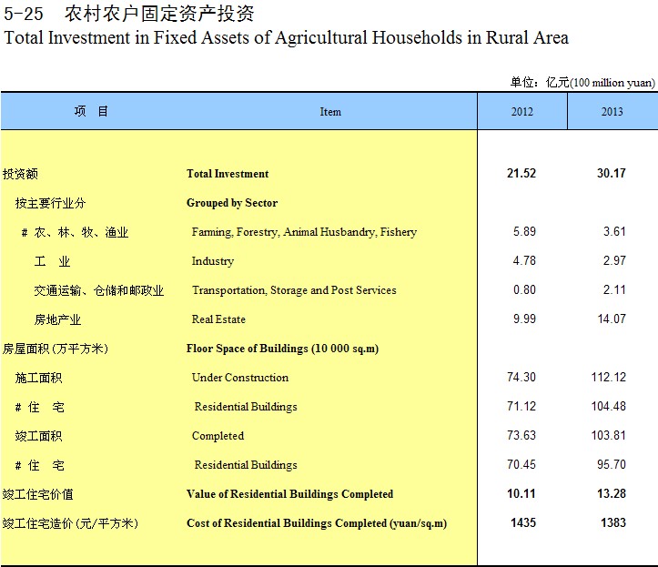Click the table title Total Investment in Fixed Assets
Image resolution: width=658 pixels, height=567 pixels.
click(x=287, y=37)
